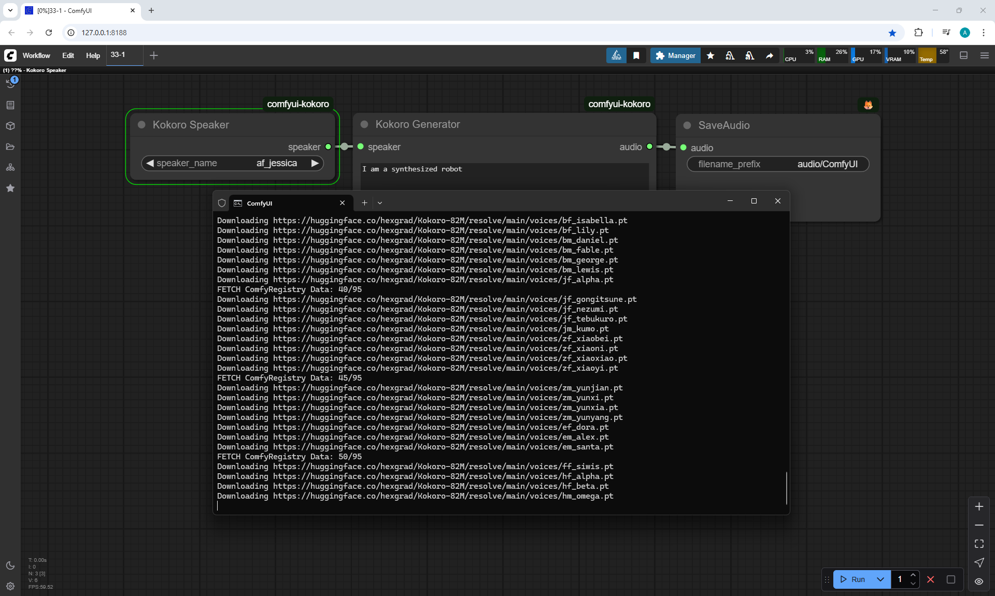Click the share arrow icon in toolbar
The width and height of the screenshot is (995, 596).
[770, 55]
